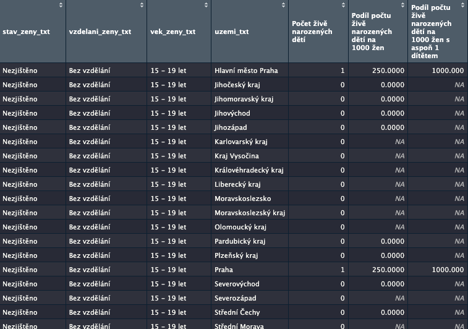Click the Královéhradecký kraj cell
The width and height of the screenshot is (468, 329).
(249, 170)
